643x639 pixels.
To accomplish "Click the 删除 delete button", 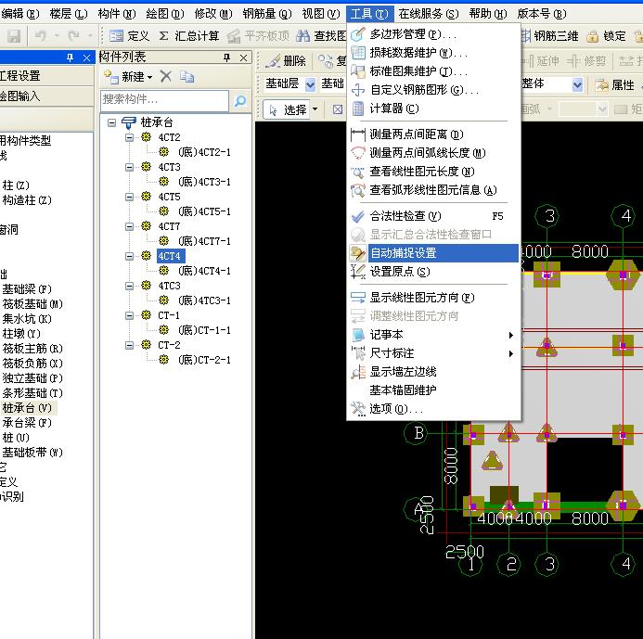I will 286,61.
